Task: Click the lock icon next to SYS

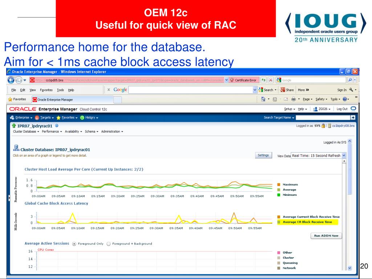Action: (x=323, y=125)
